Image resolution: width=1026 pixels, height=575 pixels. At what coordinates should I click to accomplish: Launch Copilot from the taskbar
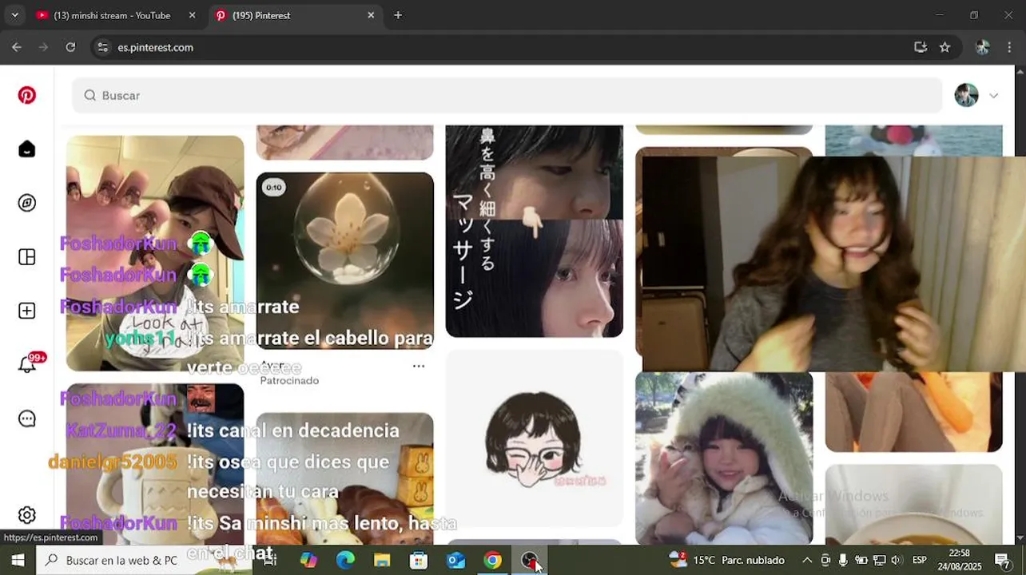(308, 561)
